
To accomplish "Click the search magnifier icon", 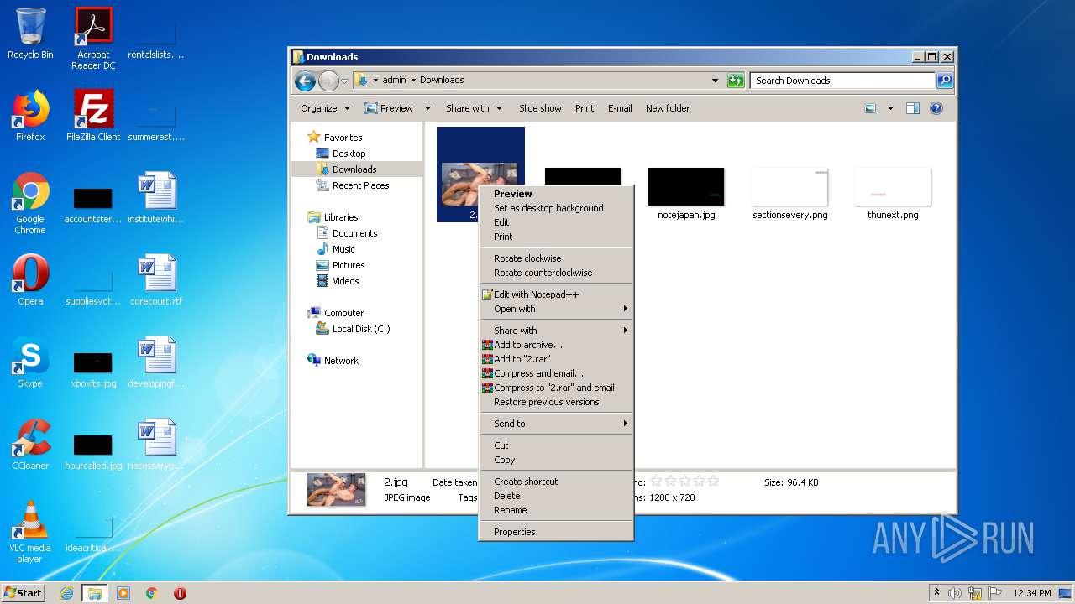I will point(945,81).
